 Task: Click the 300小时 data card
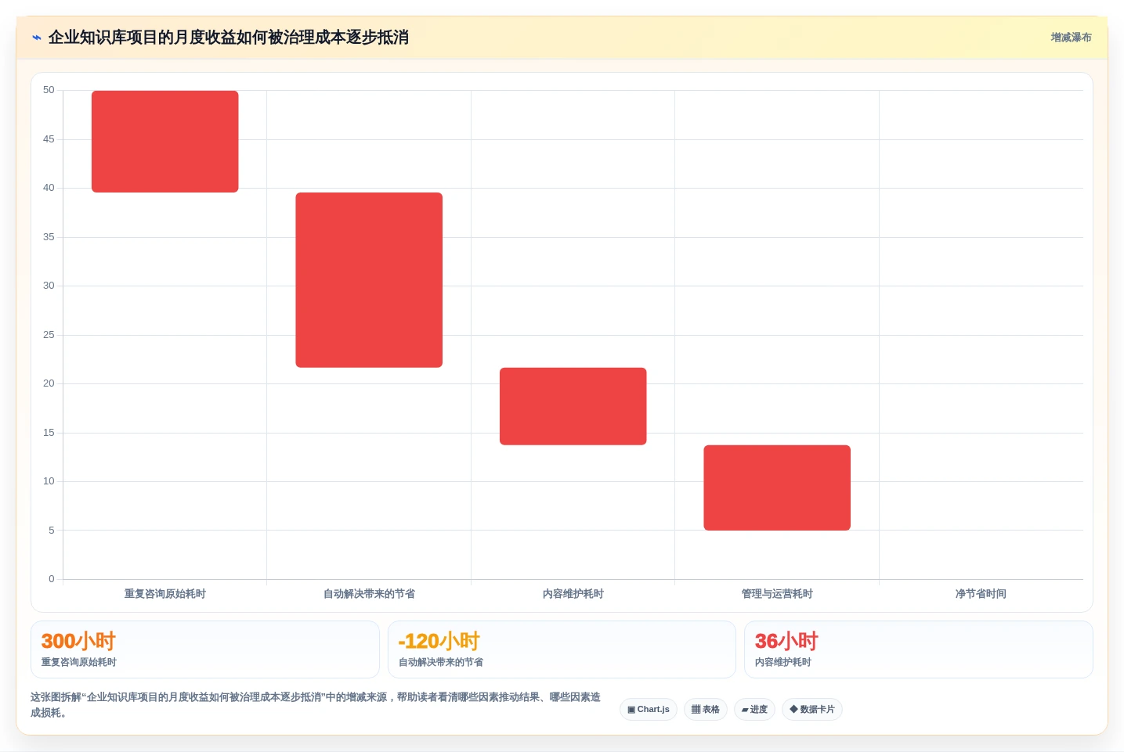point(205,649)
